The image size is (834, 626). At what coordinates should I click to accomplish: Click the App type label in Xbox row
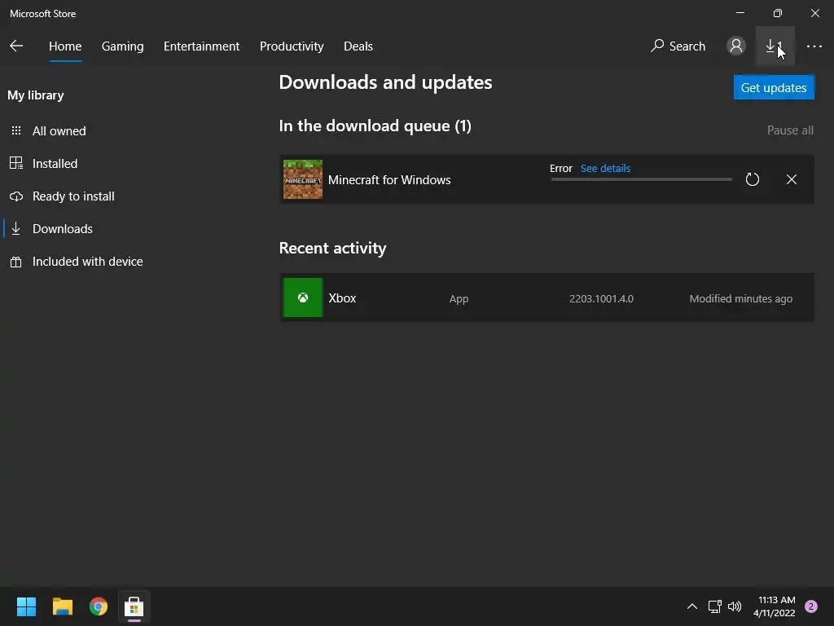point(459,299)
